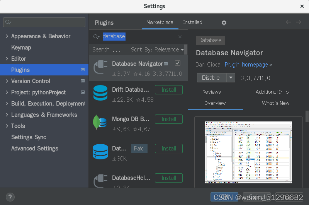The image size is (309, 205).
Task: Click the plugin list scrollbar
Action: 186,50
